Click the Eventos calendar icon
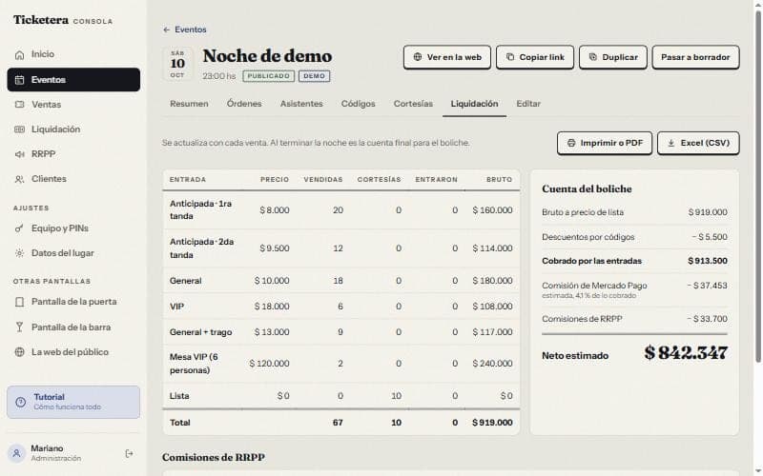Image resolution: width=763 pixels, height=476 pixels. point(19,80)
